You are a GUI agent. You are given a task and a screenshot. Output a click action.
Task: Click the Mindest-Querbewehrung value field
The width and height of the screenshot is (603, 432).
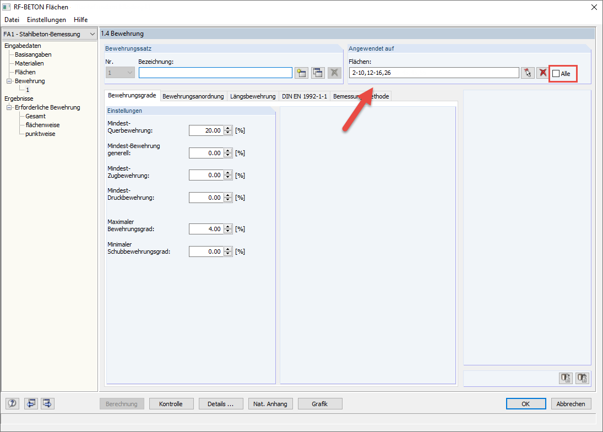coord(206,130)
